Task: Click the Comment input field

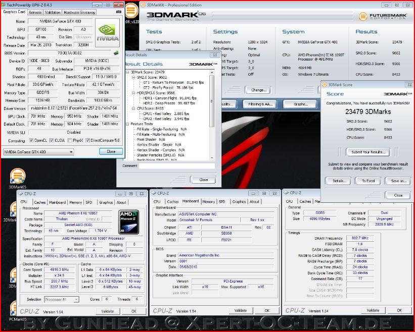Action: [x=177, y=166]
